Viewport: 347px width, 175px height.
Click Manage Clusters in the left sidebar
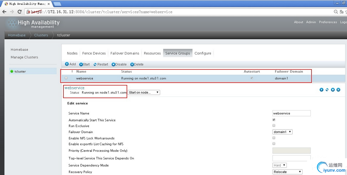(24, 57)
